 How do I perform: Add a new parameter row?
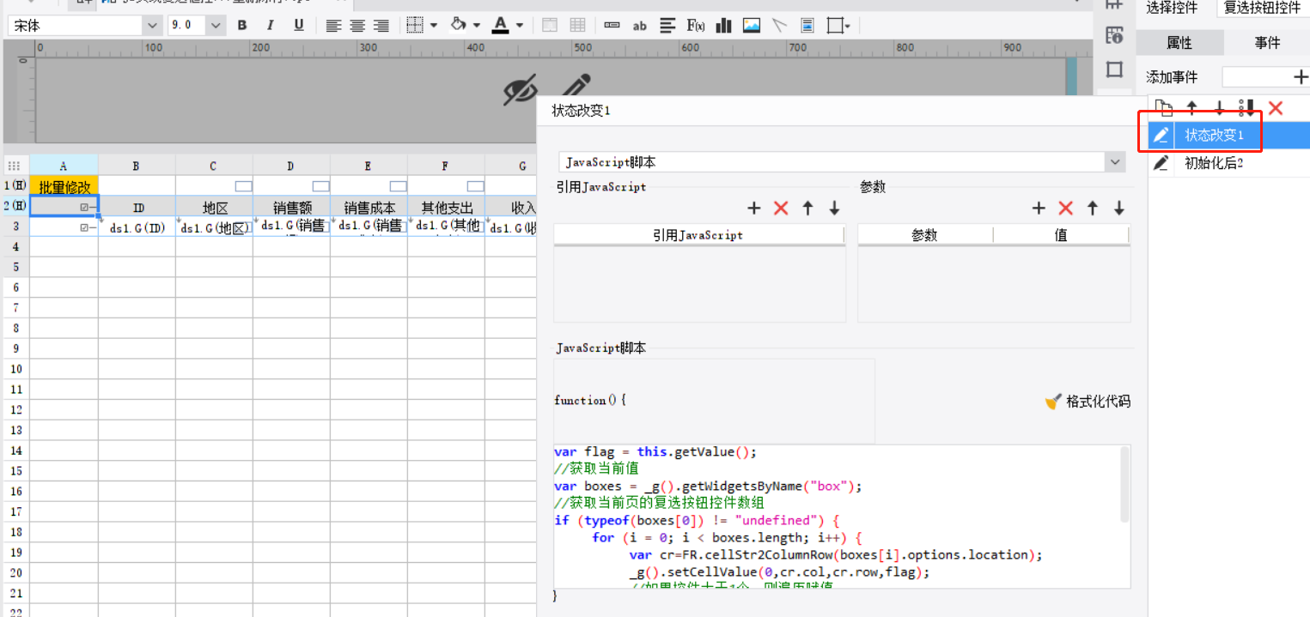1039,208
